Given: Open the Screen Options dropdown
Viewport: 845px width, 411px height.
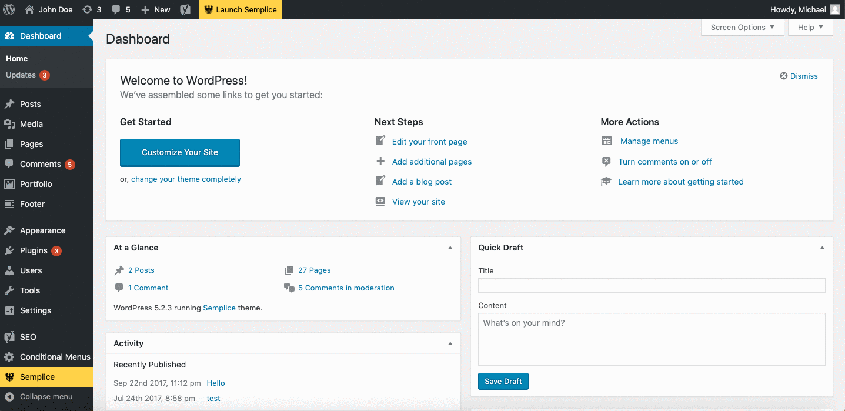Looking at the screenshot, I should 742,27.
